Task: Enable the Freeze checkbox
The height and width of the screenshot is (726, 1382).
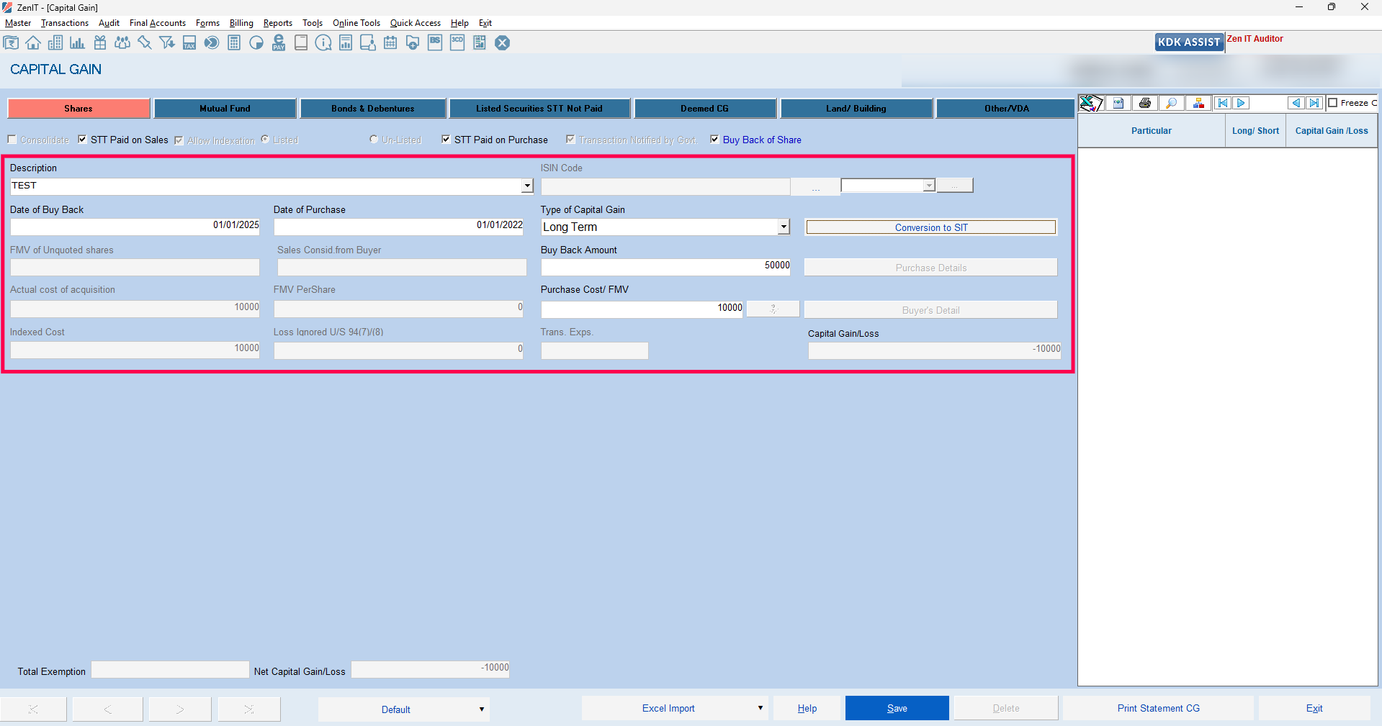Action: [x=1333, y=103]
